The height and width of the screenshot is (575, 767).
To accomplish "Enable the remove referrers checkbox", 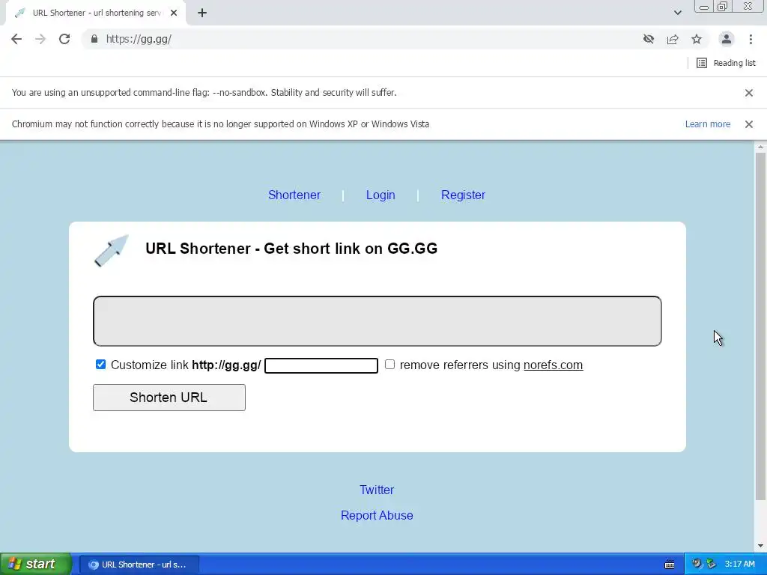I will [389, 365].
